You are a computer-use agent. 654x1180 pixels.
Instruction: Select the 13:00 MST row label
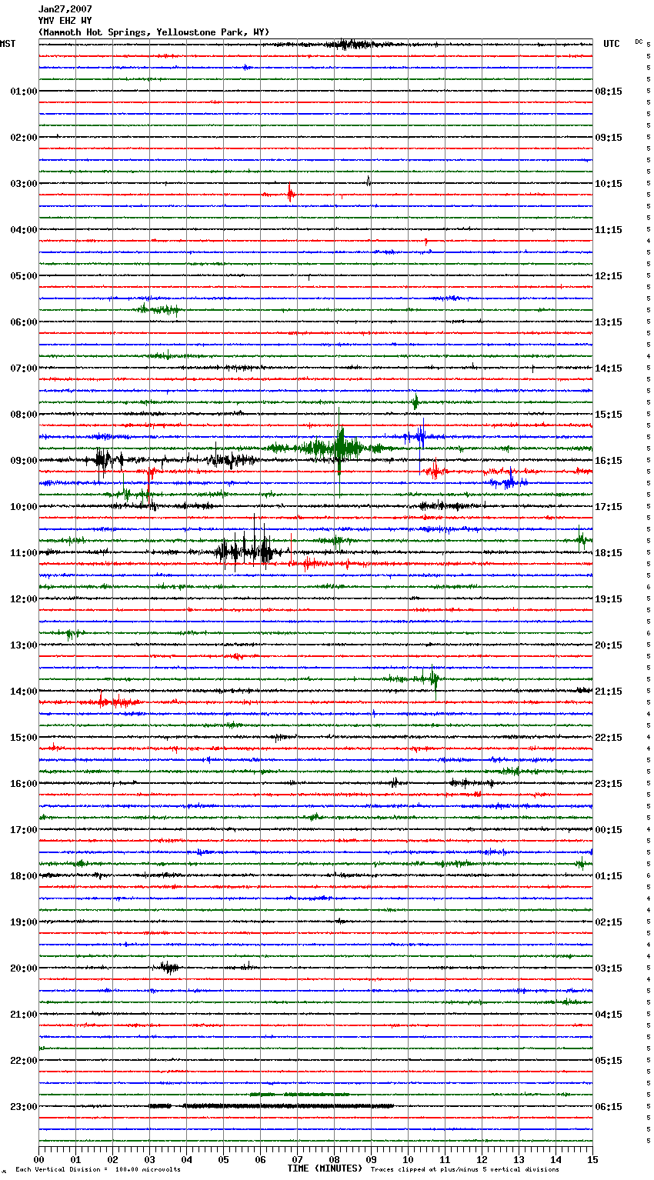click(24, 645)
